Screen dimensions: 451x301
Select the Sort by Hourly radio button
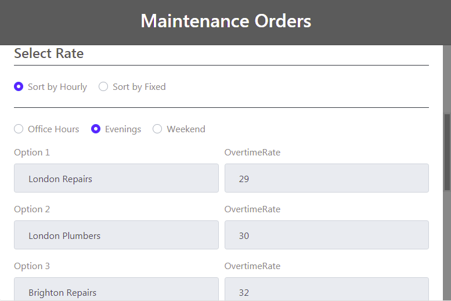point(19,87)
